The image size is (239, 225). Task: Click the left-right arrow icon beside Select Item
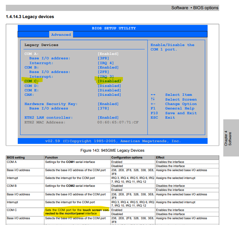point(153,95)
